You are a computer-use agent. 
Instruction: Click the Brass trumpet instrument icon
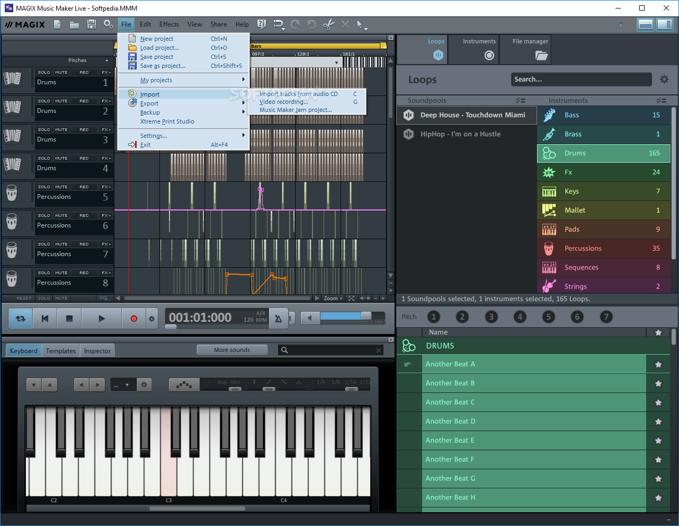click(549, 134)
